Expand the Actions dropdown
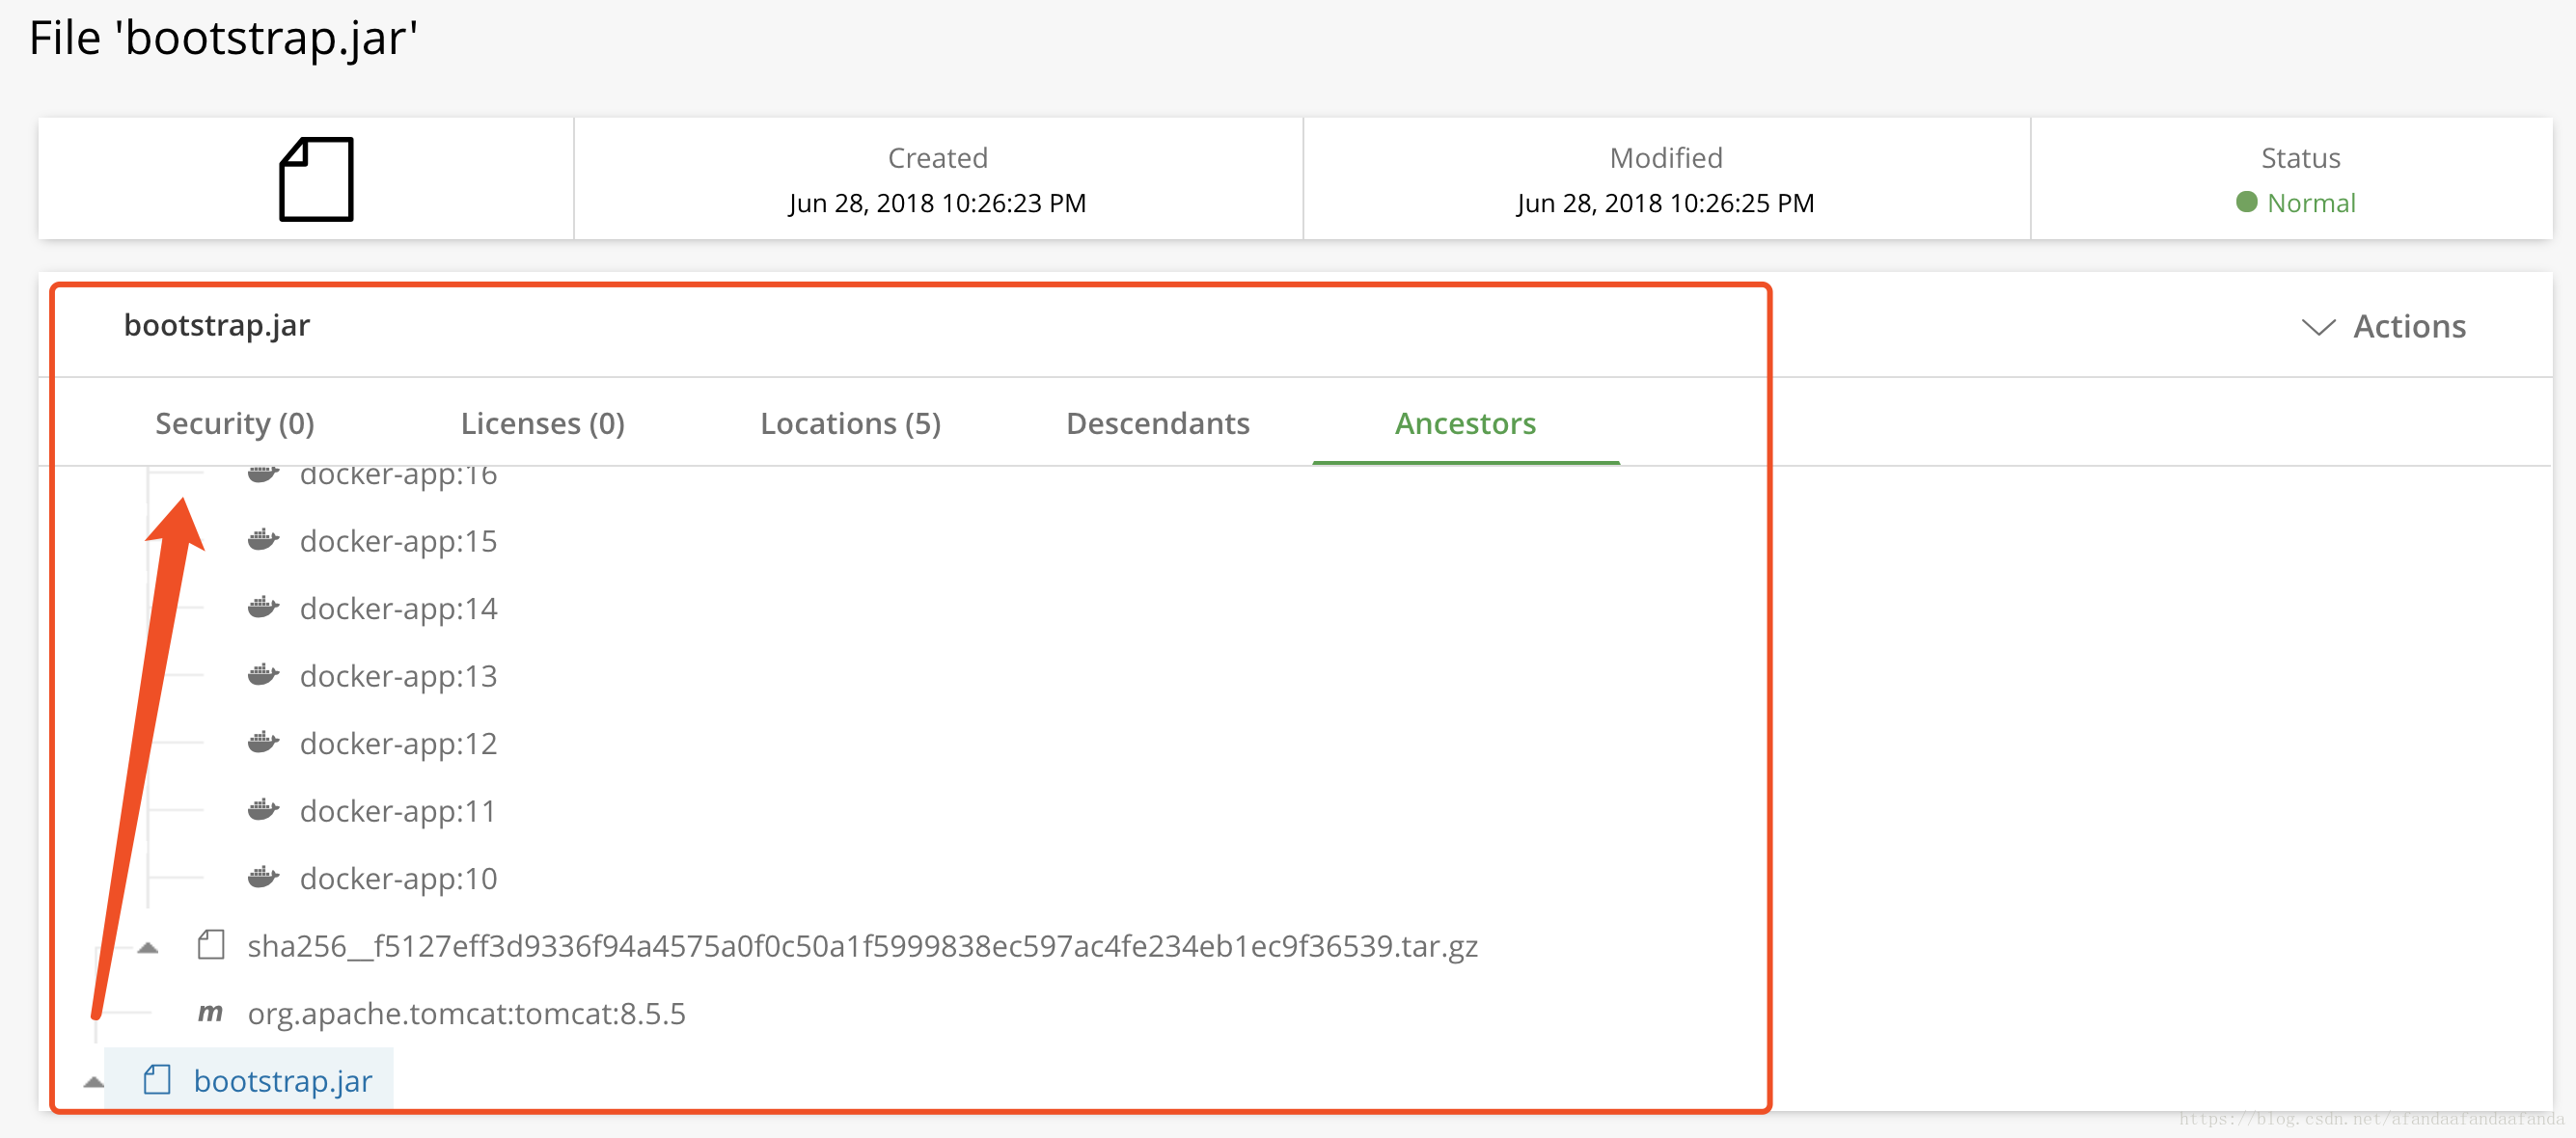The height and width of the screenshot is (1138, 2576). (x=2384, y=326)
